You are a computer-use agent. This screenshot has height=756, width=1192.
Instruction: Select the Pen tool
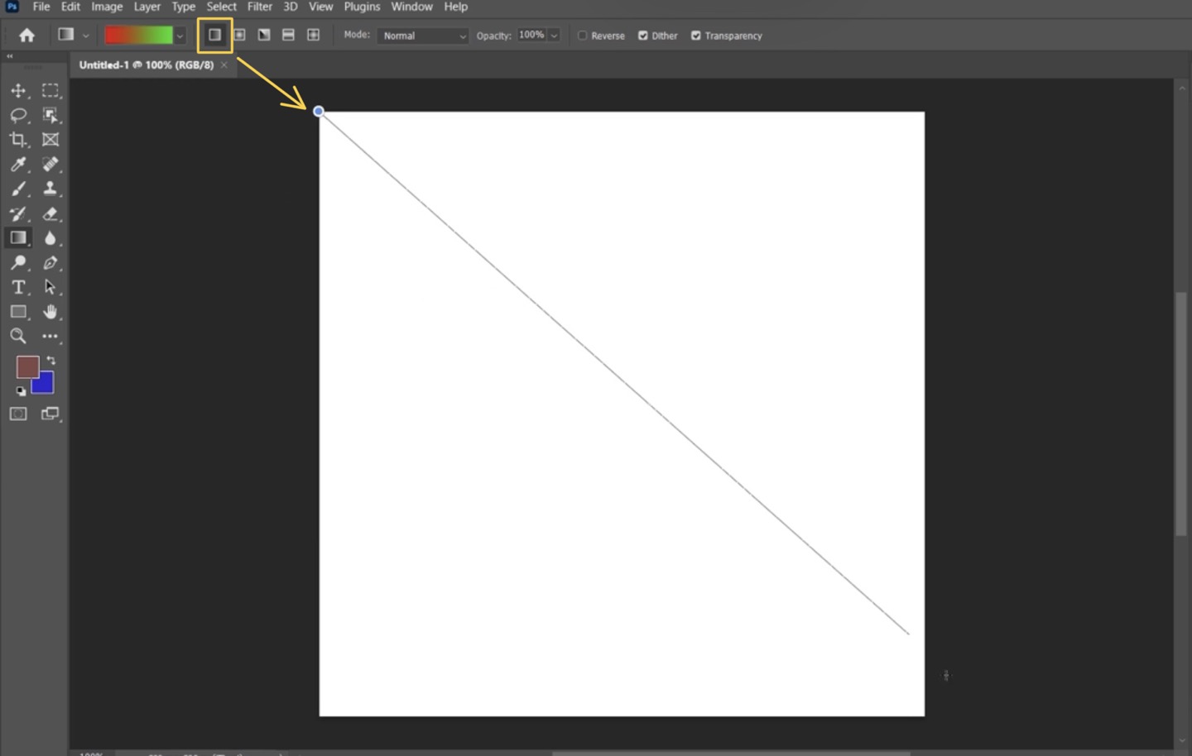point(50,263)
